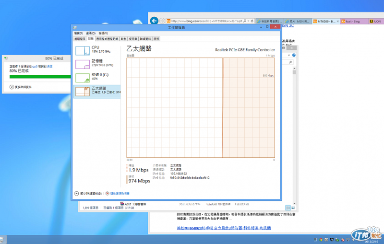Switch to the Startup tab
The width and height of the screenshot is (384, 244).
point(124,39)
